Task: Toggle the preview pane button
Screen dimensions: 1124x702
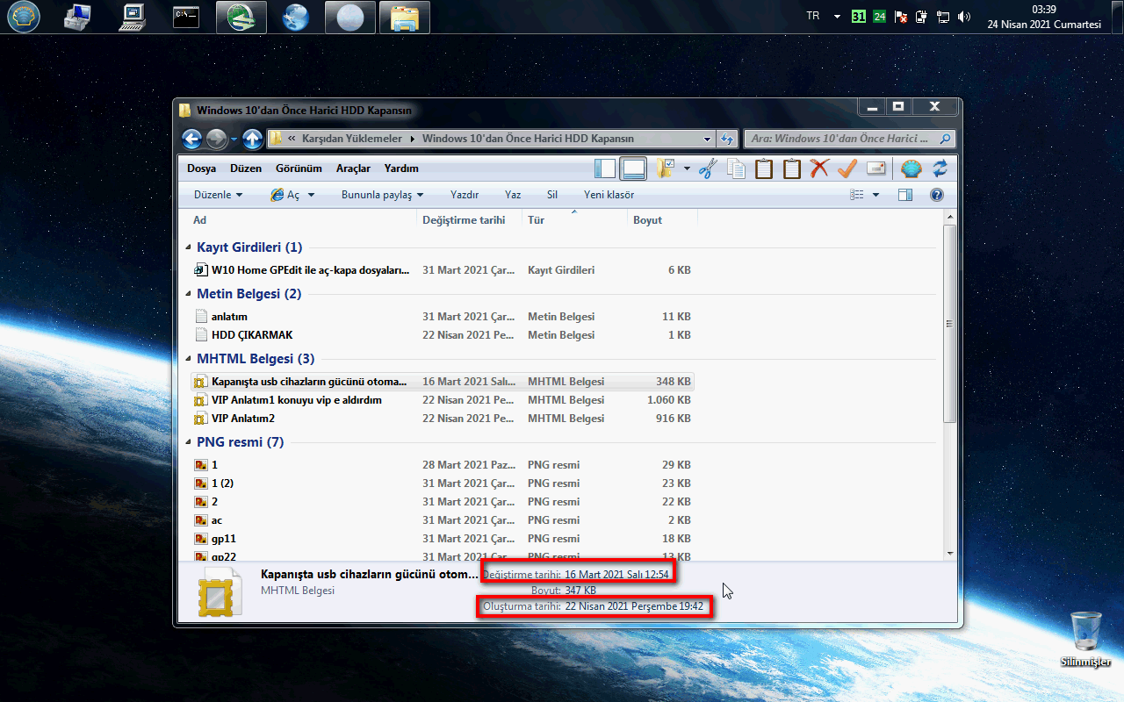Action: pos(905,195)
